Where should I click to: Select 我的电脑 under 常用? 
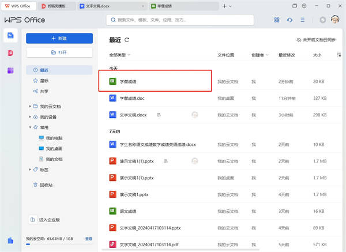pos(51,138)
